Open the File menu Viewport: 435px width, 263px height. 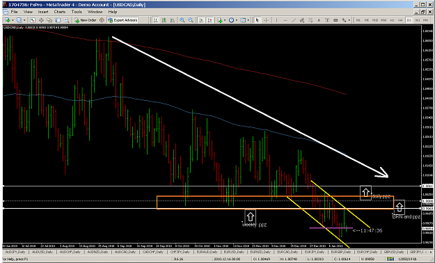(x=14, y=12)
